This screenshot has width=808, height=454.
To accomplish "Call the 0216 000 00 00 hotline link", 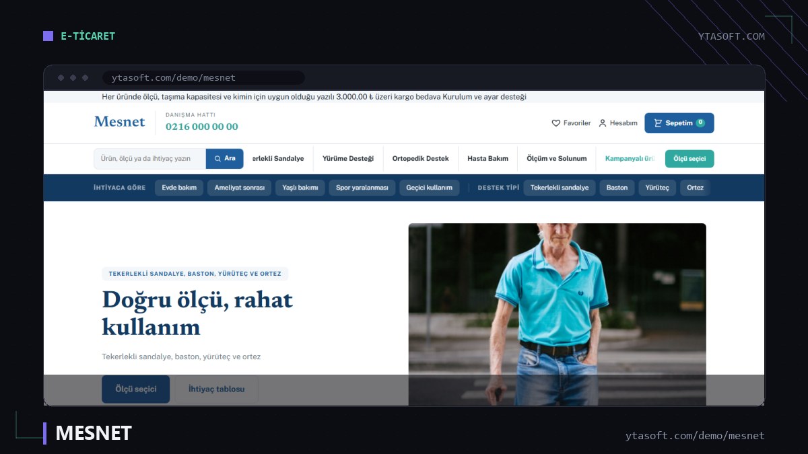I will pyautogui.click(x=201, y=126).
